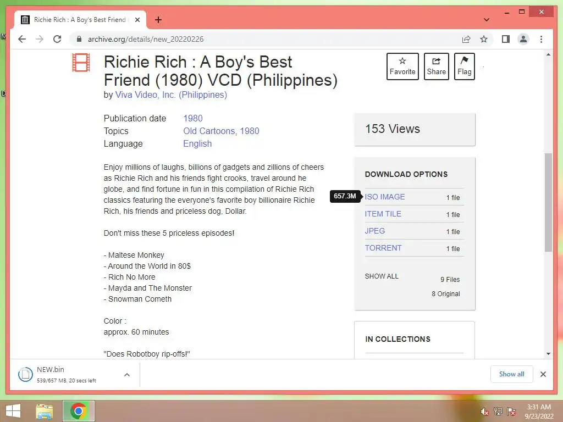Click Show all downloads button
Image resolution: width=563 pixels, height=422 pixels.
click(x=511, y=374)
